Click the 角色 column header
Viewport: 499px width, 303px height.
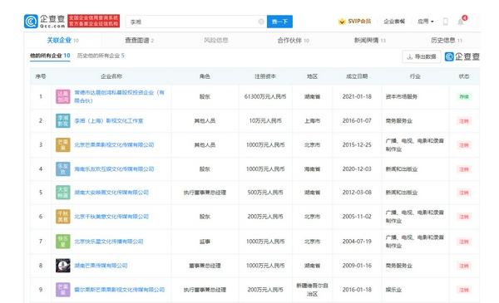(205, 76)
